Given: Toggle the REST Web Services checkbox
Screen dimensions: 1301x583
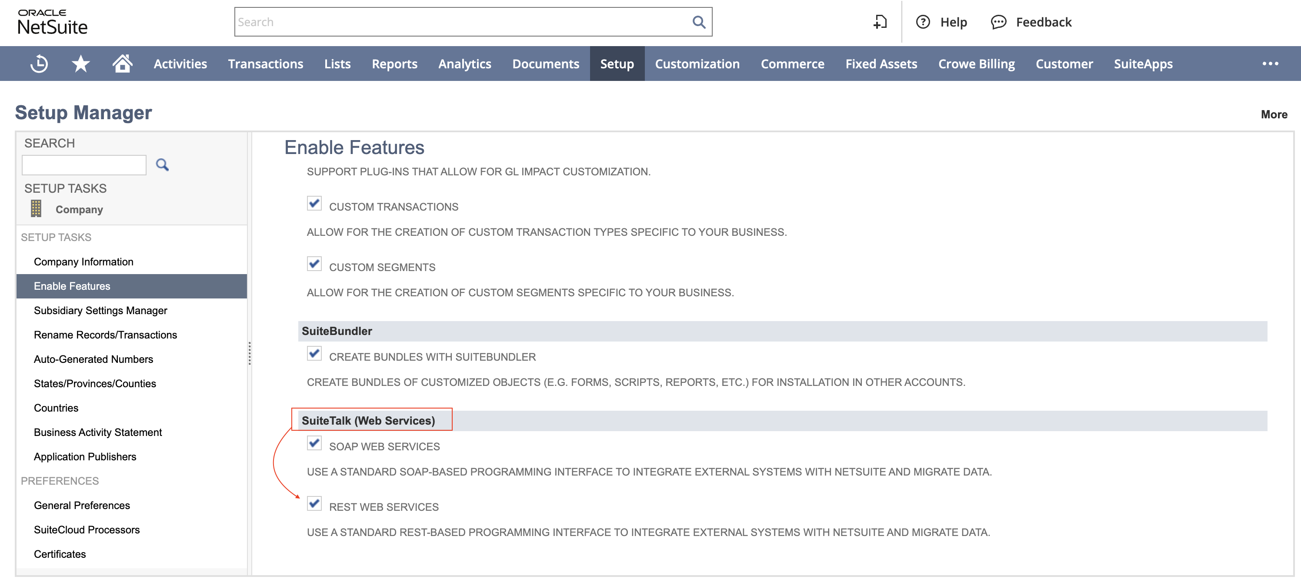Looking at the screenshot, I should [314, 504].
